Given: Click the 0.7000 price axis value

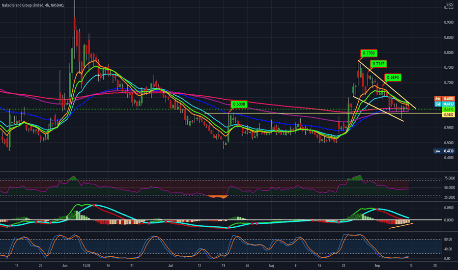Looking at the screenshot, I should [449, 82].
